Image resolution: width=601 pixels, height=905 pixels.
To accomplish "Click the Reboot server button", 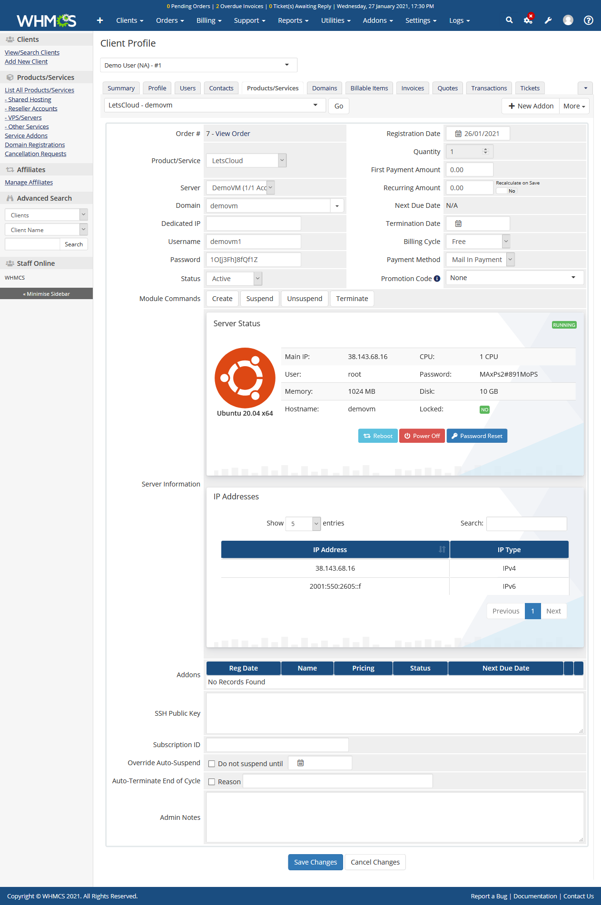I will 378,436.
